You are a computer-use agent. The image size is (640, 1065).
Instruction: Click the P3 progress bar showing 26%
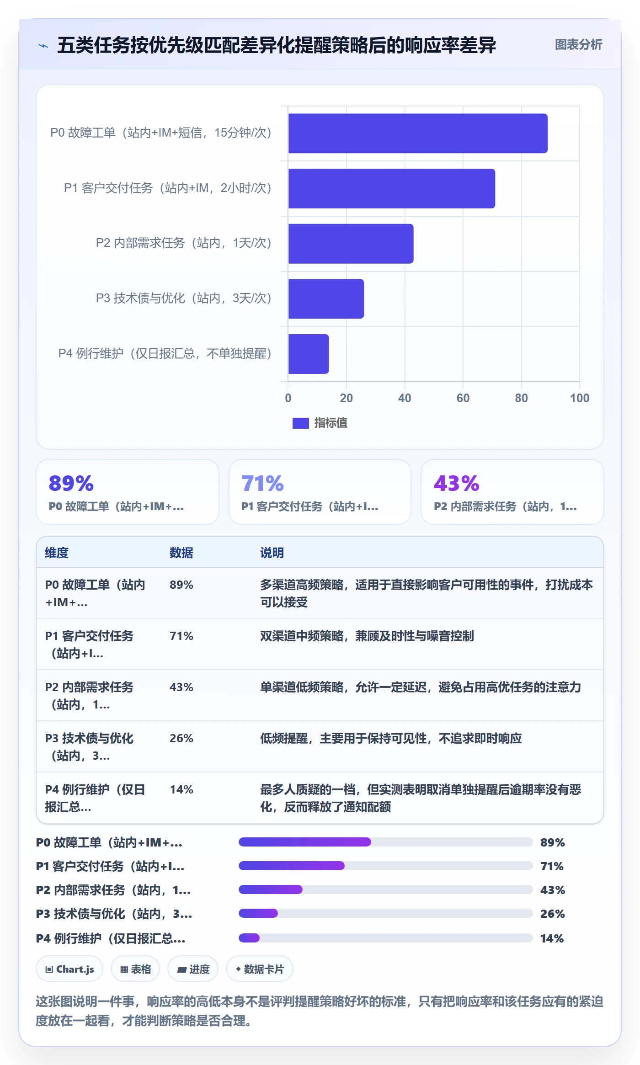pyautogui.click(x=386, y=913)
